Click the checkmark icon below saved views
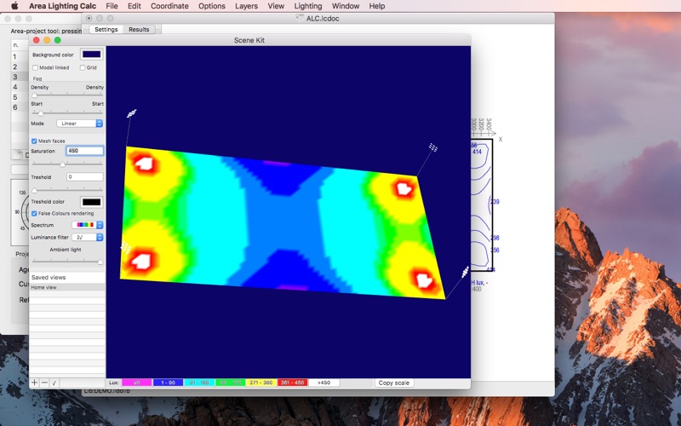Screen dimensions: 681x426 (54, 383)
